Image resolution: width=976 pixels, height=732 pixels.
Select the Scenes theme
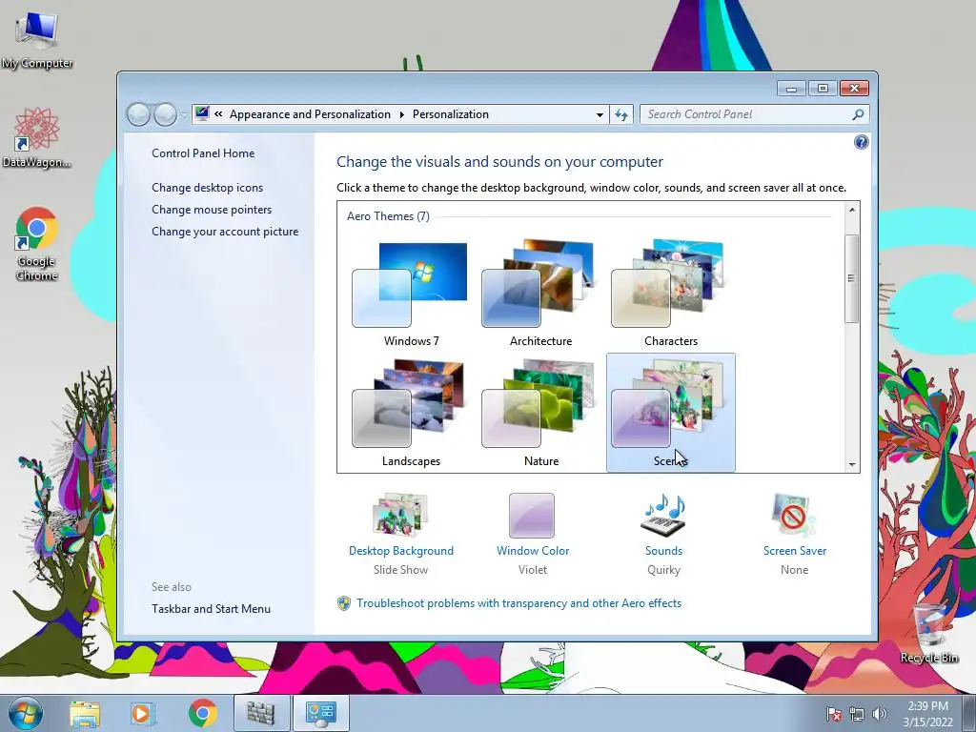tap(670, 413)
